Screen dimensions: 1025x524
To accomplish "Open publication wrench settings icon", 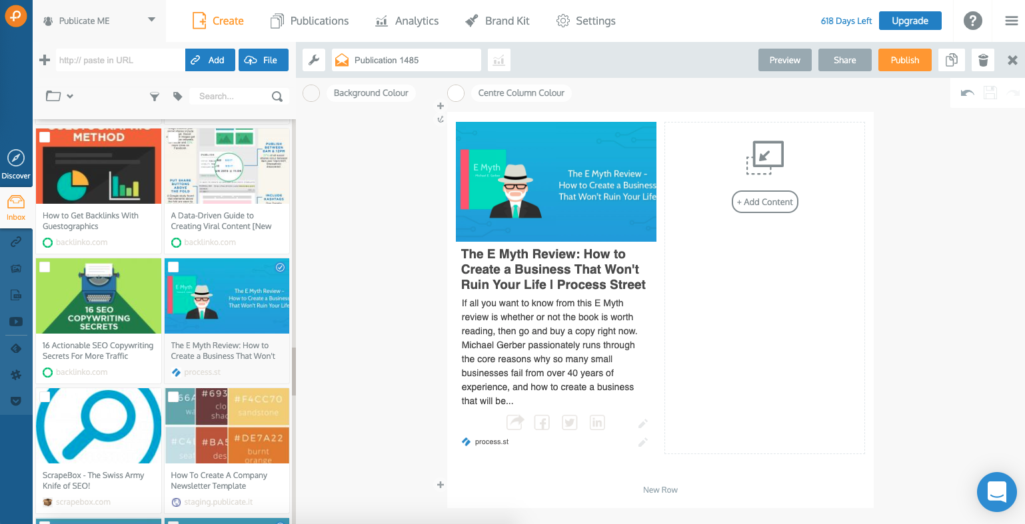I will pos(314,60).
